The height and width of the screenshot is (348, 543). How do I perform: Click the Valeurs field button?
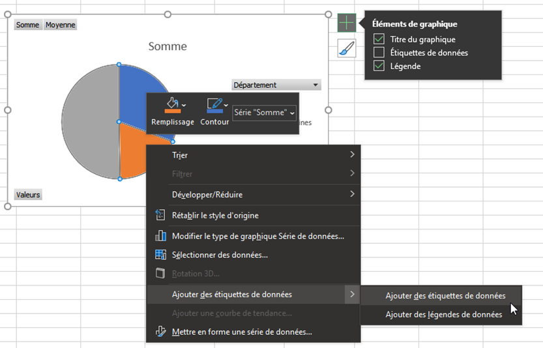click(x=28, y=195)
